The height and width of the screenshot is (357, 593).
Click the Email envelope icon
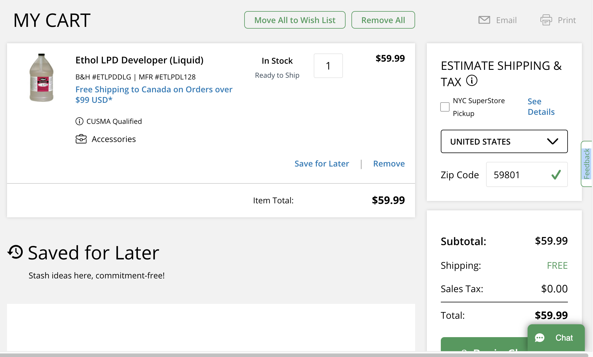tap(484, 20)
